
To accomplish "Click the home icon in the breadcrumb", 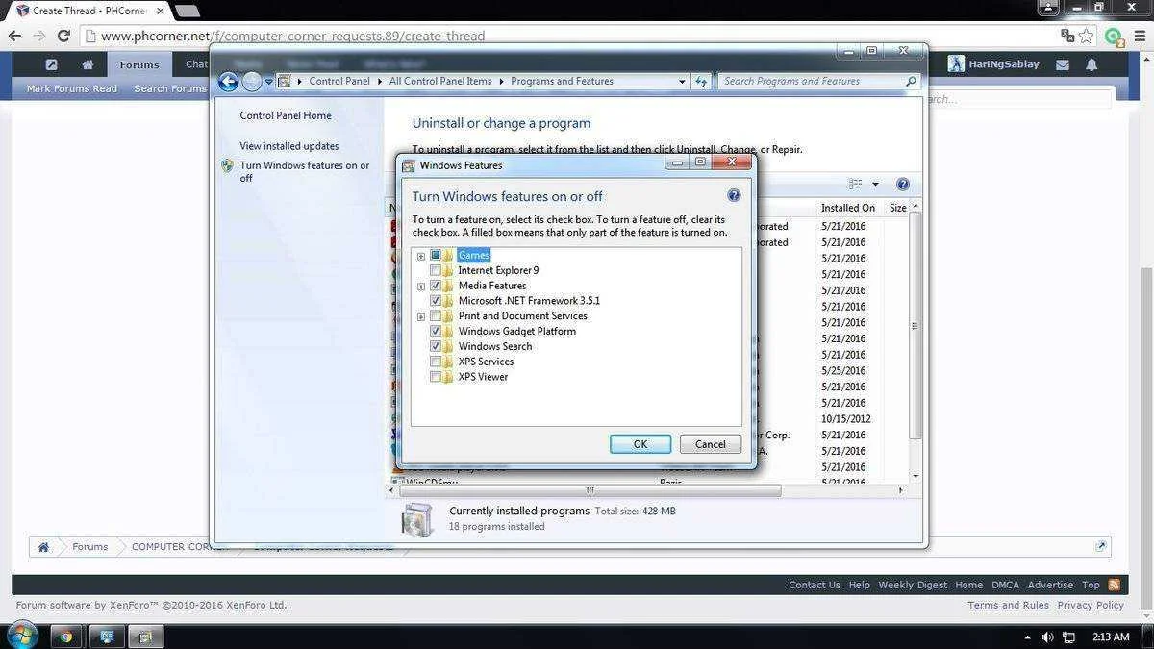I will point(43,547).
